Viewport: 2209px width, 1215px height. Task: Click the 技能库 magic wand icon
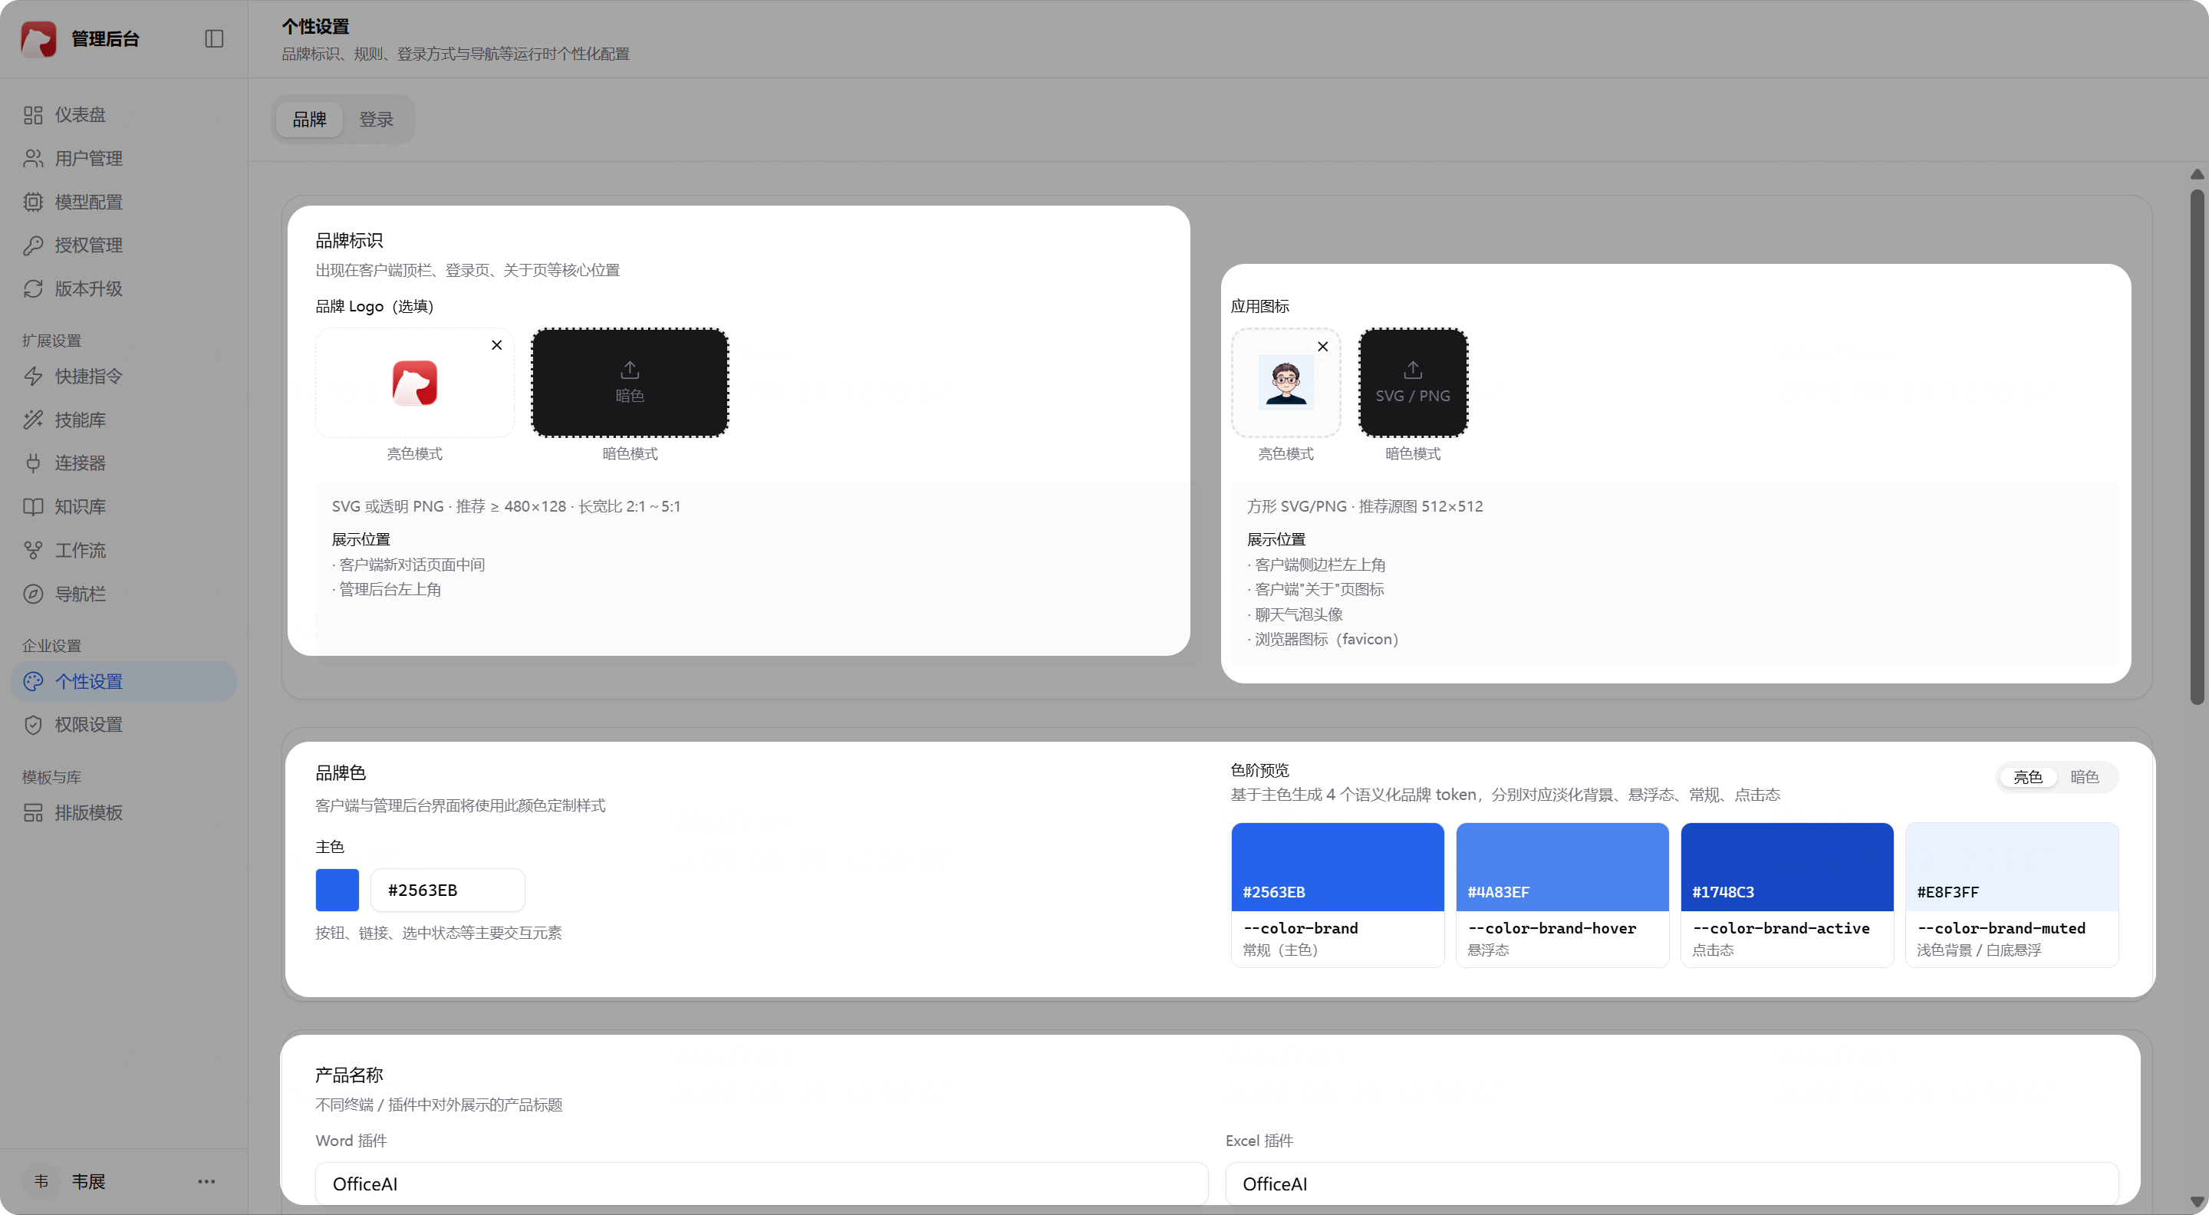coord(32,420)
